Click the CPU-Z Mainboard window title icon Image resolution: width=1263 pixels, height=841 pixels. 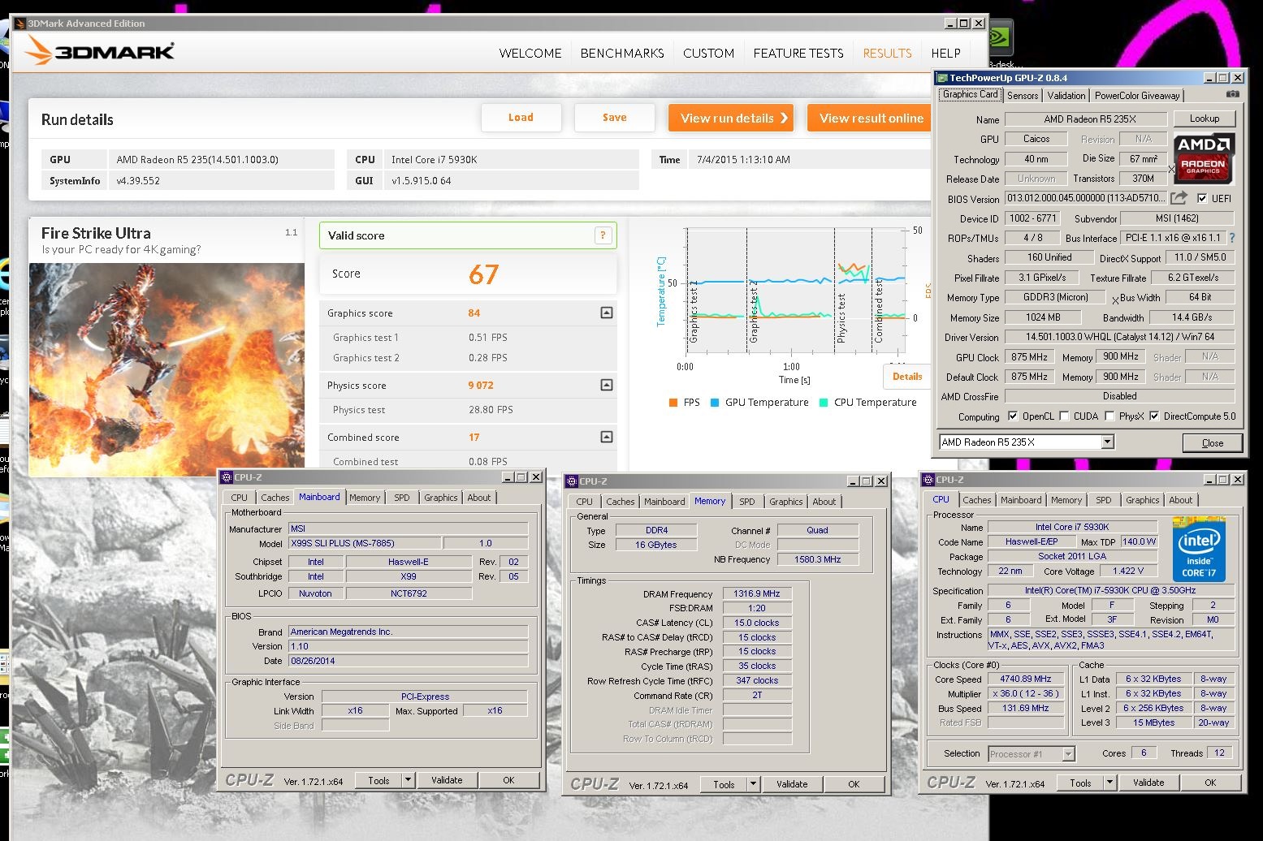[x=227, y=477]
